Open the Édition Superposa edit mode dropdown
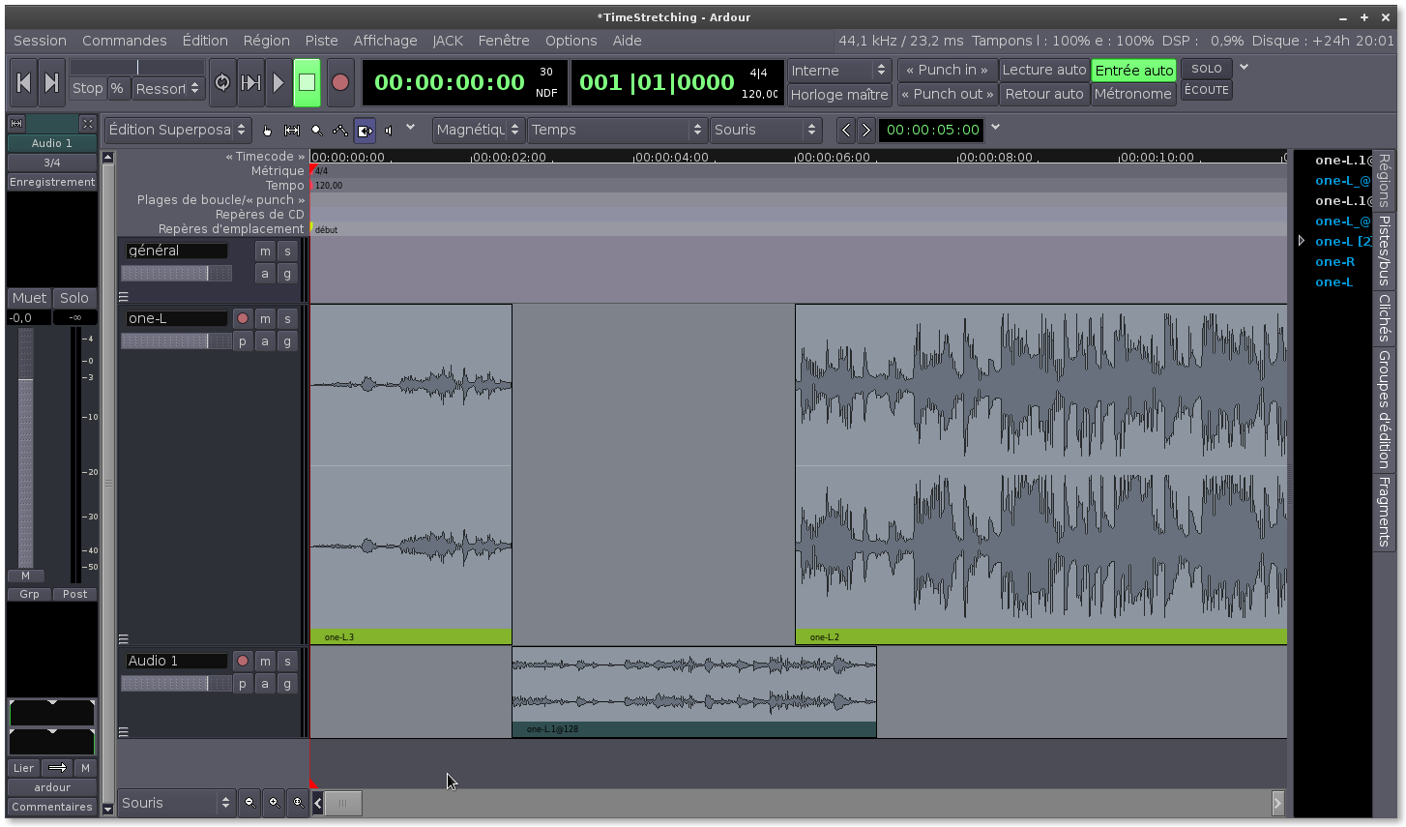Screen dimensions: 1406x827 (178, 130)
